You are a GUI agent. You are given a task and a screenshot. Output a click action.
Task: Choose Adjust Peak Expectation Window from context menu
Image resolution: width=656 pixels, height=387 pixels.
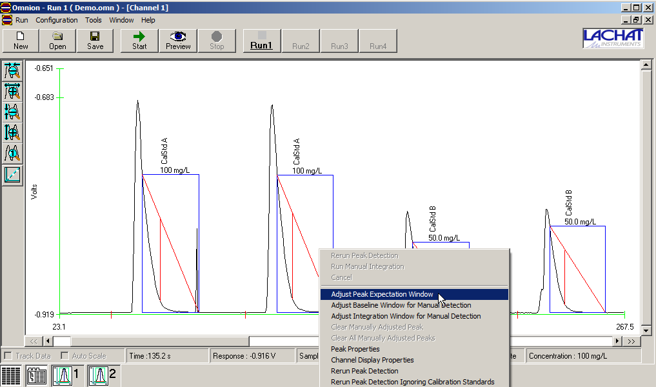(x=383, y=294)
